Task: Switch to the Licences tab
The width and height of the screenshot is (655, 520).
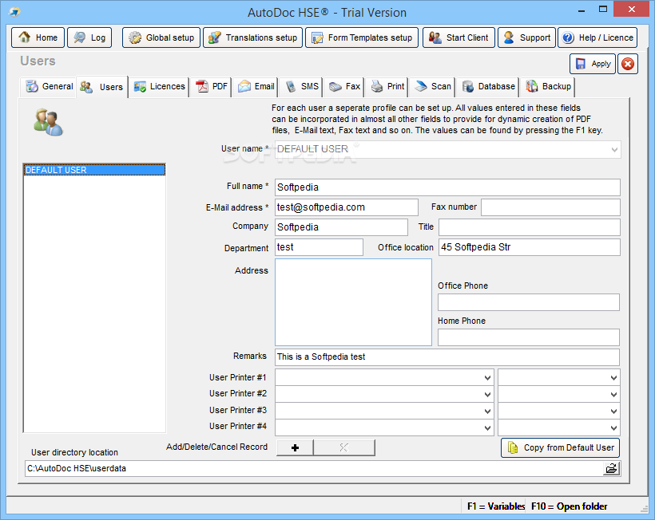Action: point(159,86)
